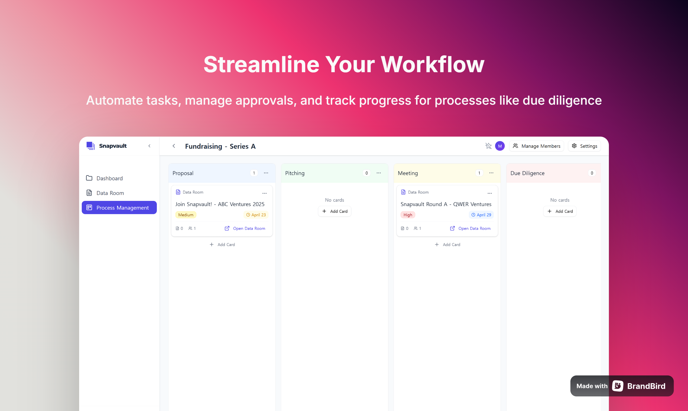Click the purple M member avatar
Viewport: 688px width, 411px height.
tap(500, 146)
